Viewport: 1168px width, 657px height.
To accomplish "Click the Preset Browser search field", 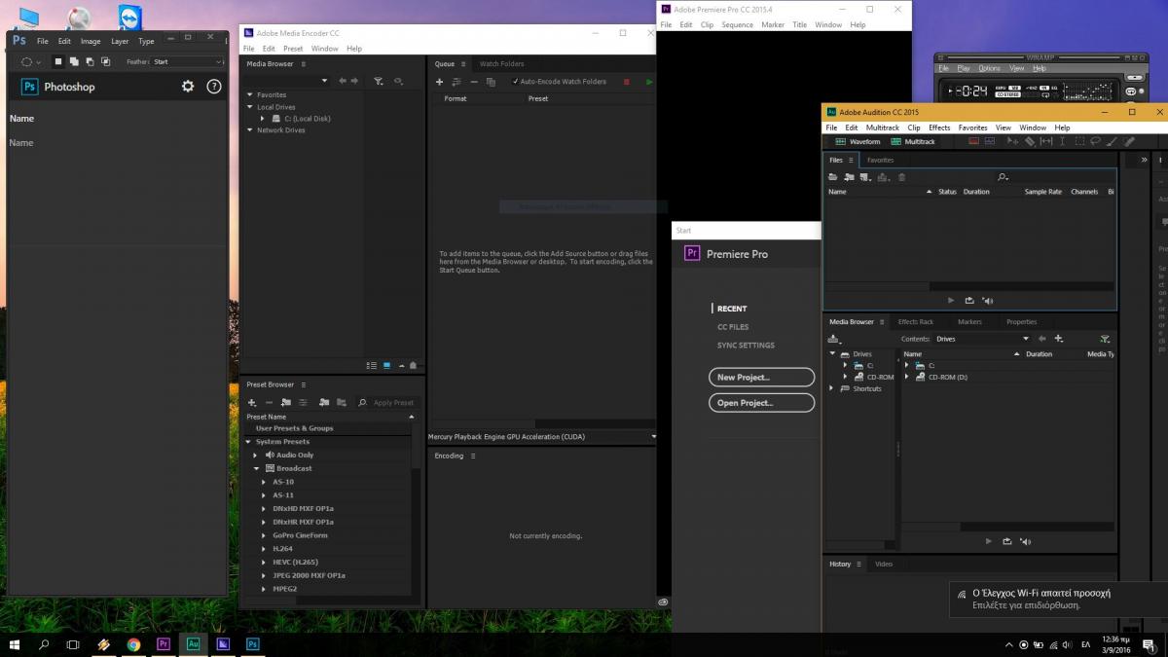I will click(x=386, y=402).
